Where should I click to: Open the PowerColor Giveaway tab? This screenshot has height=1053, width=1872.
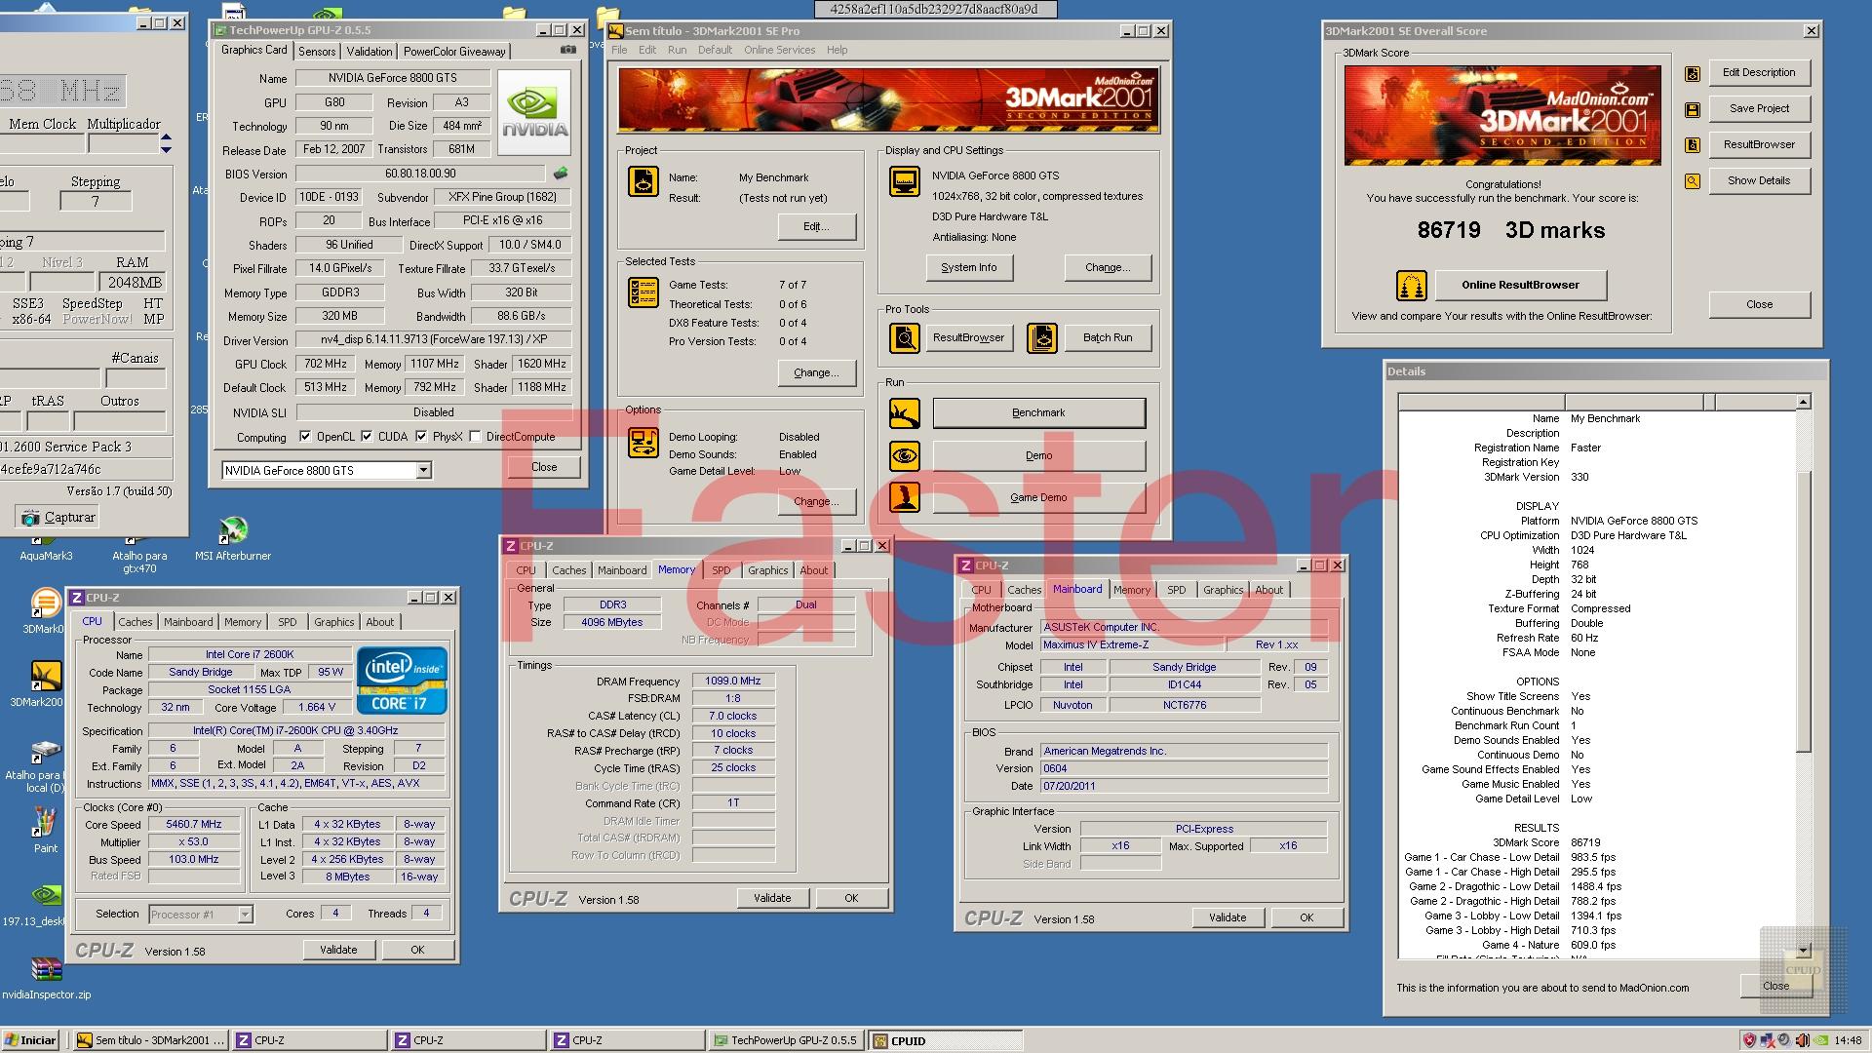(454, 51)
